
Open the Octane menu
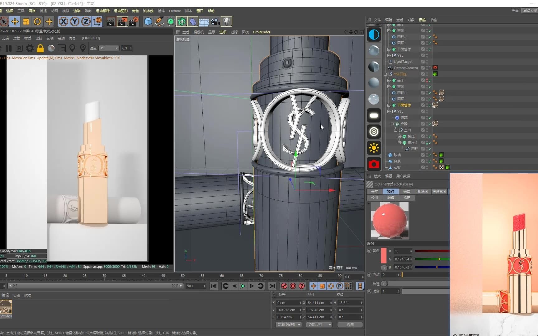click(x=175, y=11)
